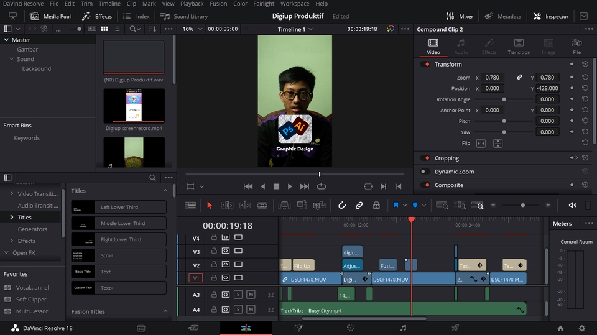Toggle the Composite enable switch
Image resolution: width=597 pixels, height=335 pixels.
pos(425,185)
